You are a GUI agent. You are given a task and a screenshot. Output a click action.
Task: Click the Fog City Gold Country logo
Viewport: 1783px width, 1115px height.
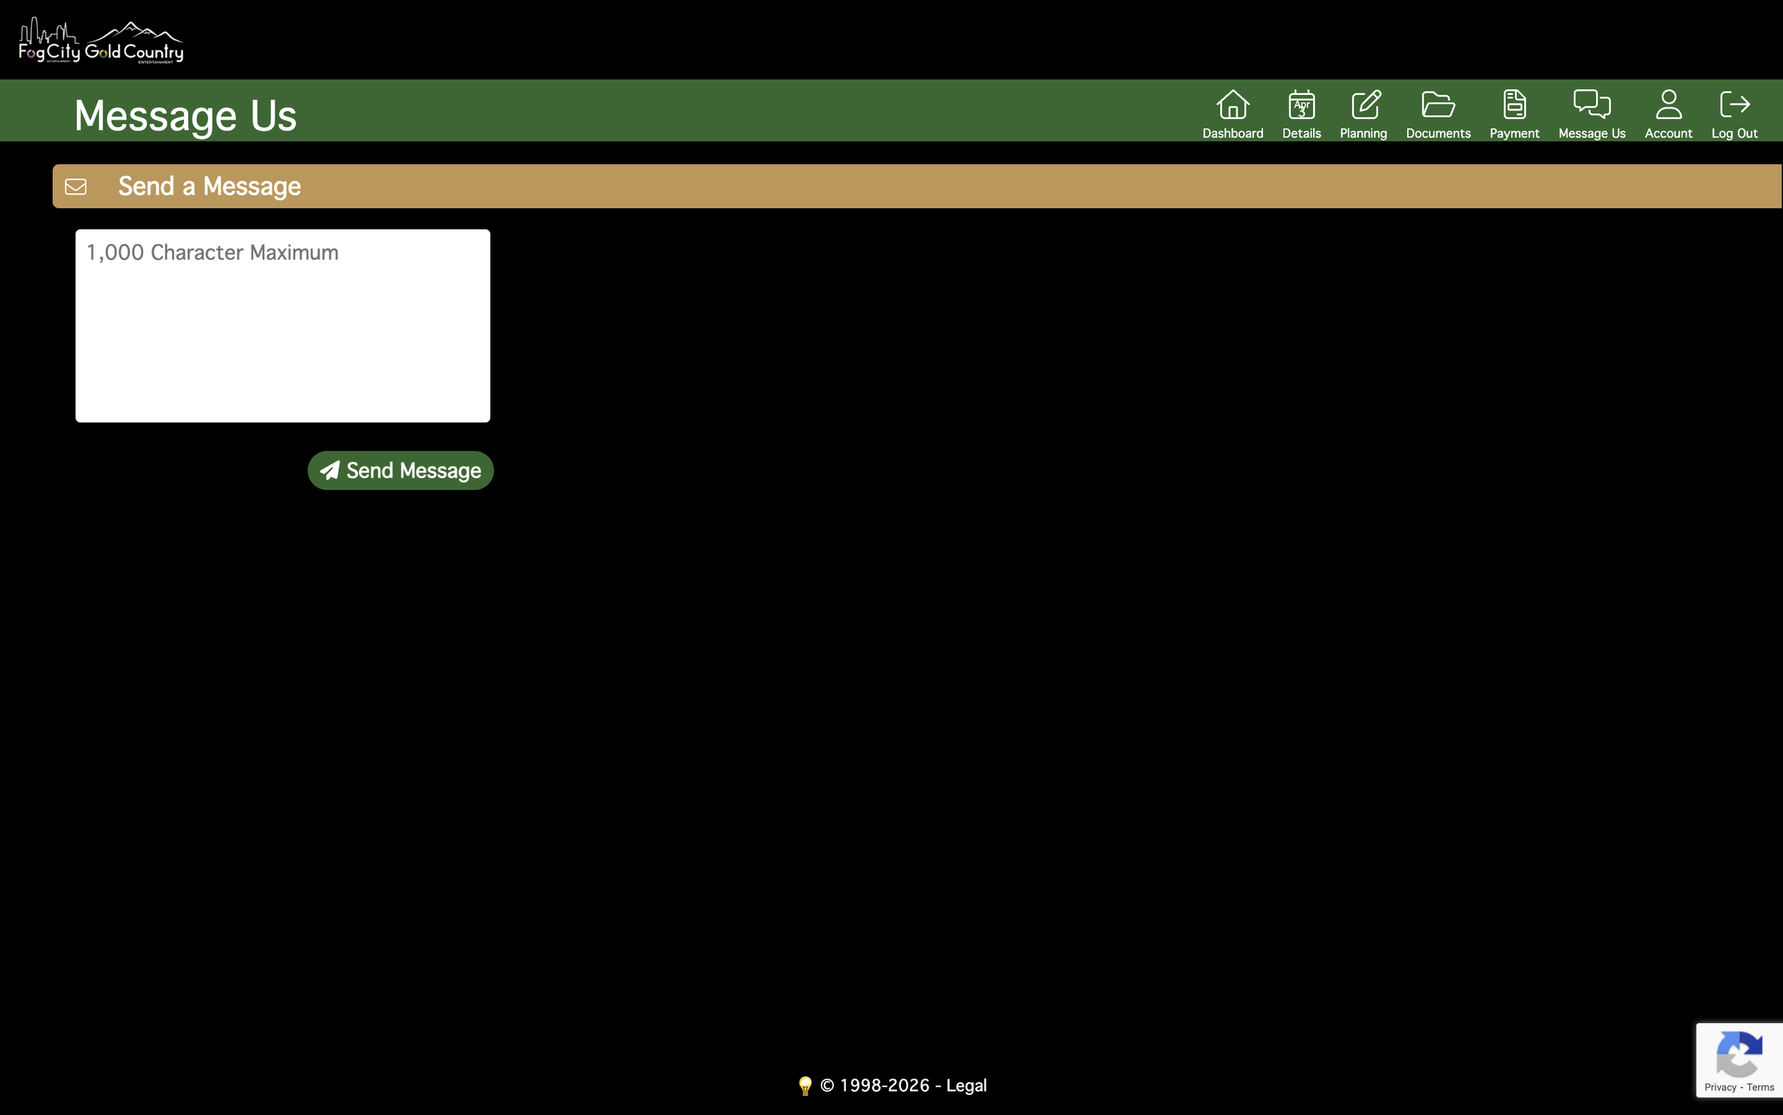point(101,41)
